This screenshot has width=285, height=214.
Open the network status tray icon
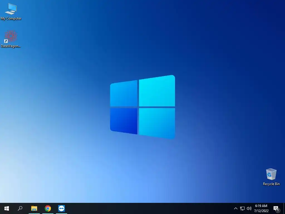point(242,208)
